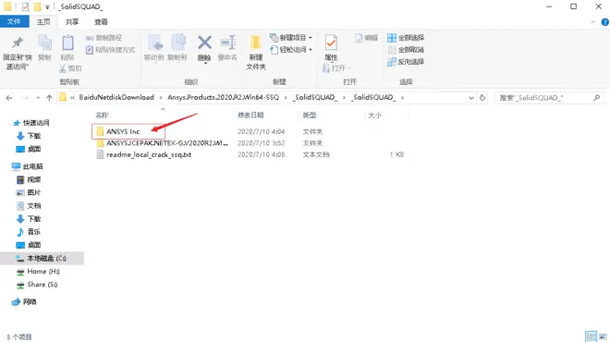The width and height of the screenshot is (610, 342).
Task: Switch to the Share ribbon tab
Action: 72,22
